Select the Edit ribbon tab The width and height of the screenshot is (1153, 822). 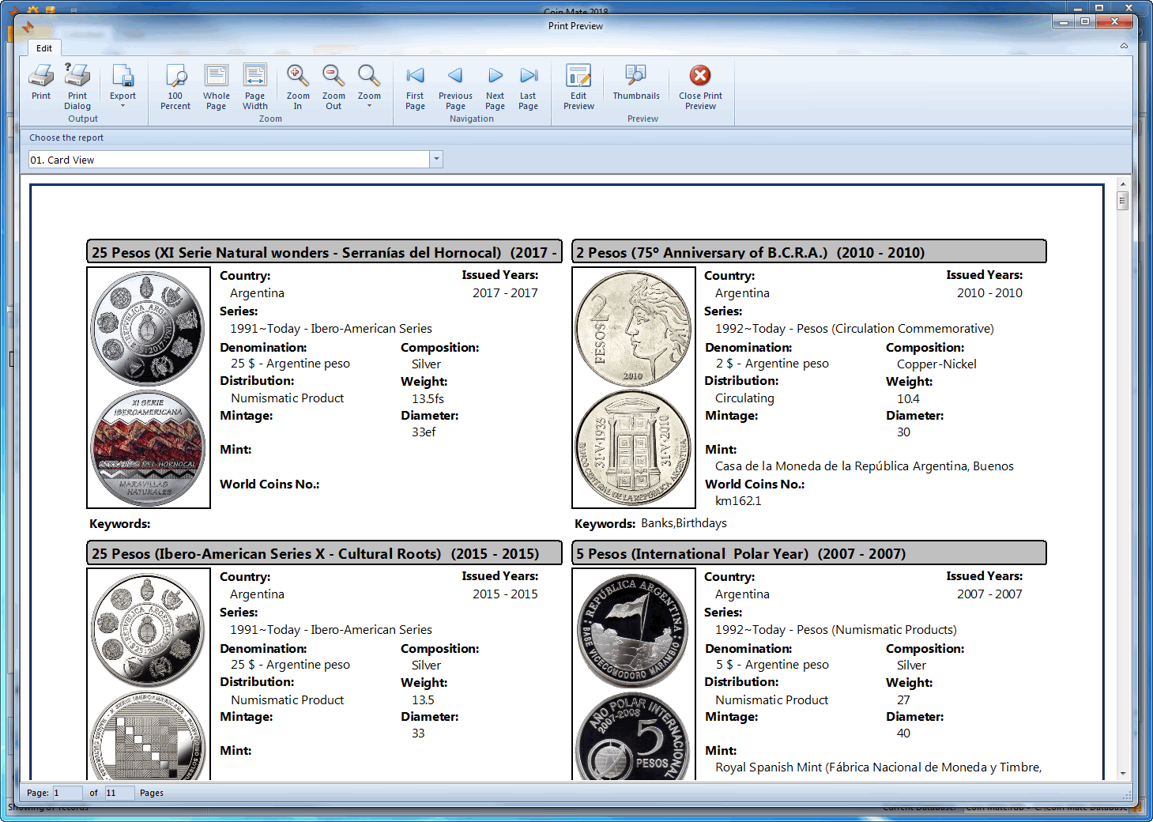pyautogui.click(x=44, y=48)
